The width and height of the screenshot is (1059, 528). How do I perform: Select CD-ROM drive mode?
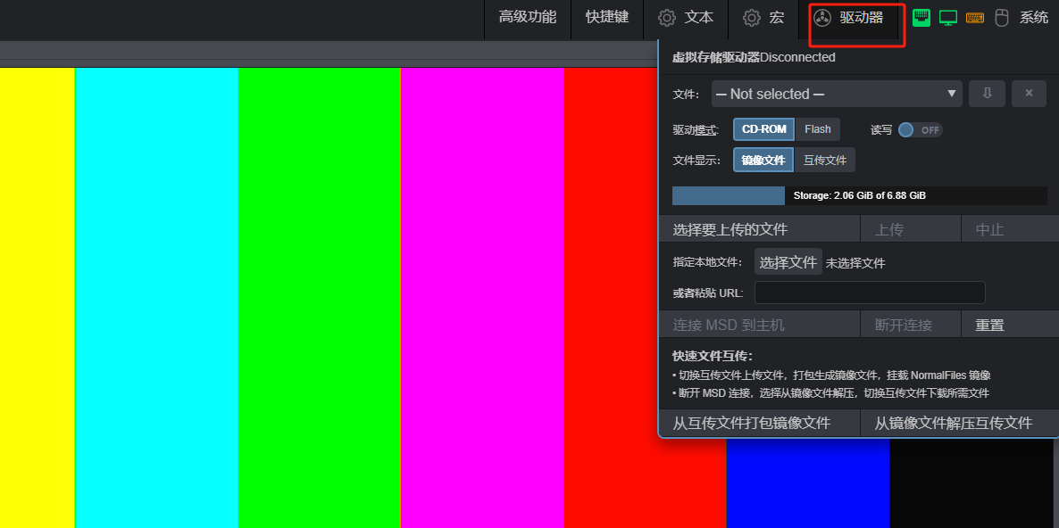pos(763,129)
